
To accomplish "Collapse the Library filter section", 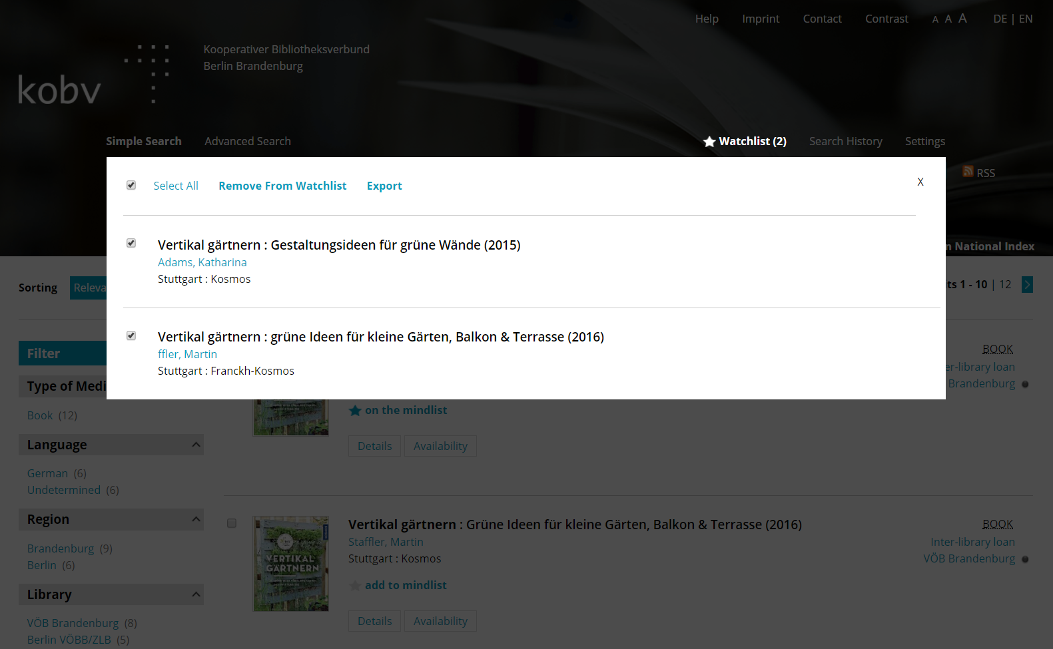I will point(196,594).
